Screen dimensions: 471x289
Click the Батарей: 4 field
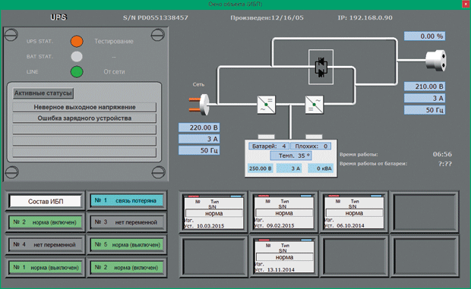tap(268, 146)
